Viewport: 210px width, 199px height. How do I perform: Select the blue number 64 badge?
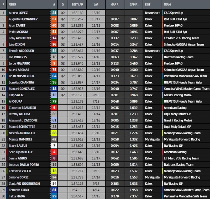[54, 76]
